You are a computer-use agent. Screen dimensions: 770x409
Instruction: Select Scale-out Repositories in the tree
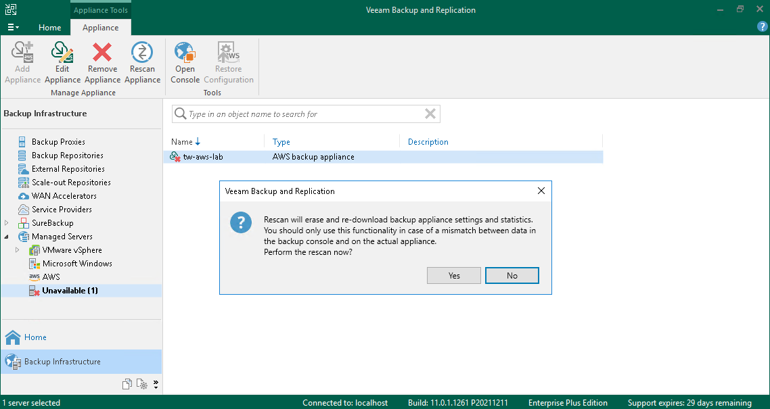coord(71,183)
